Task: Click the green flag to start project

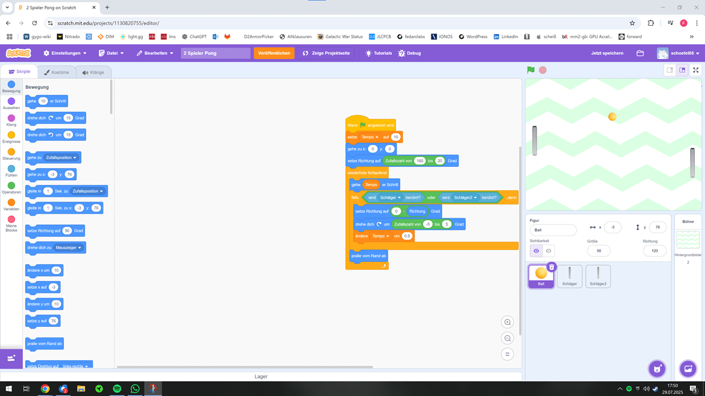Action: tap(531, 70)
